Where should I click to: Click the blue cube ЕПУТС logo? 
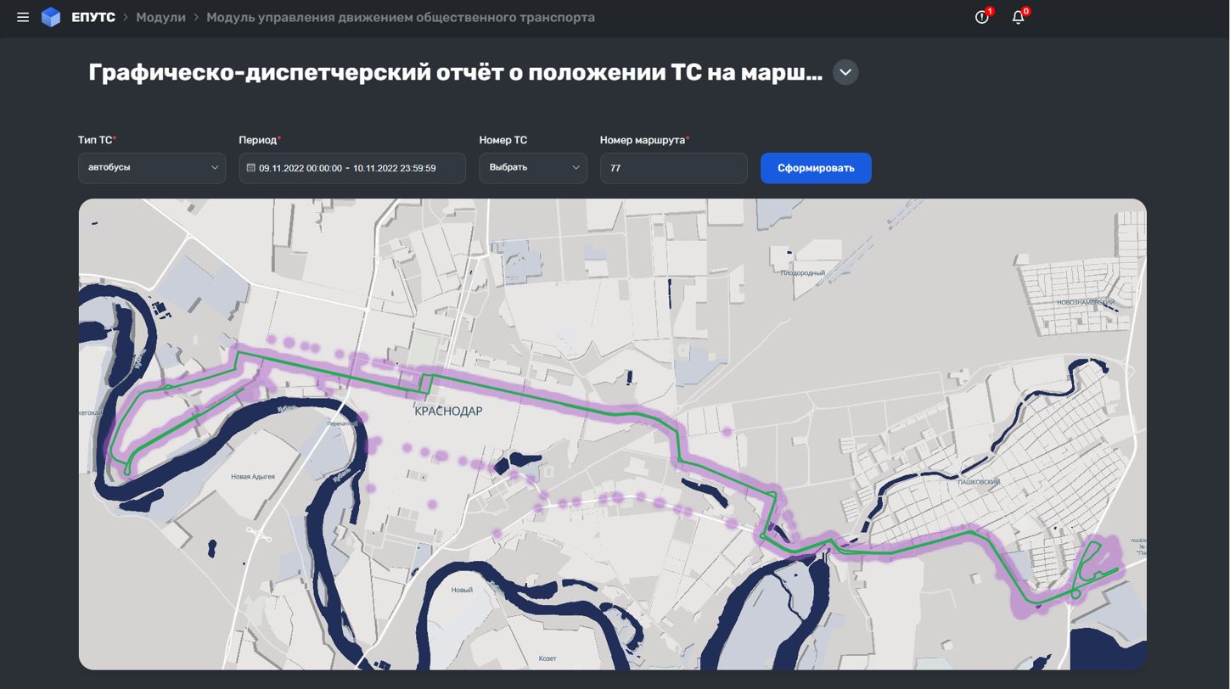click(x=51, y=17)
